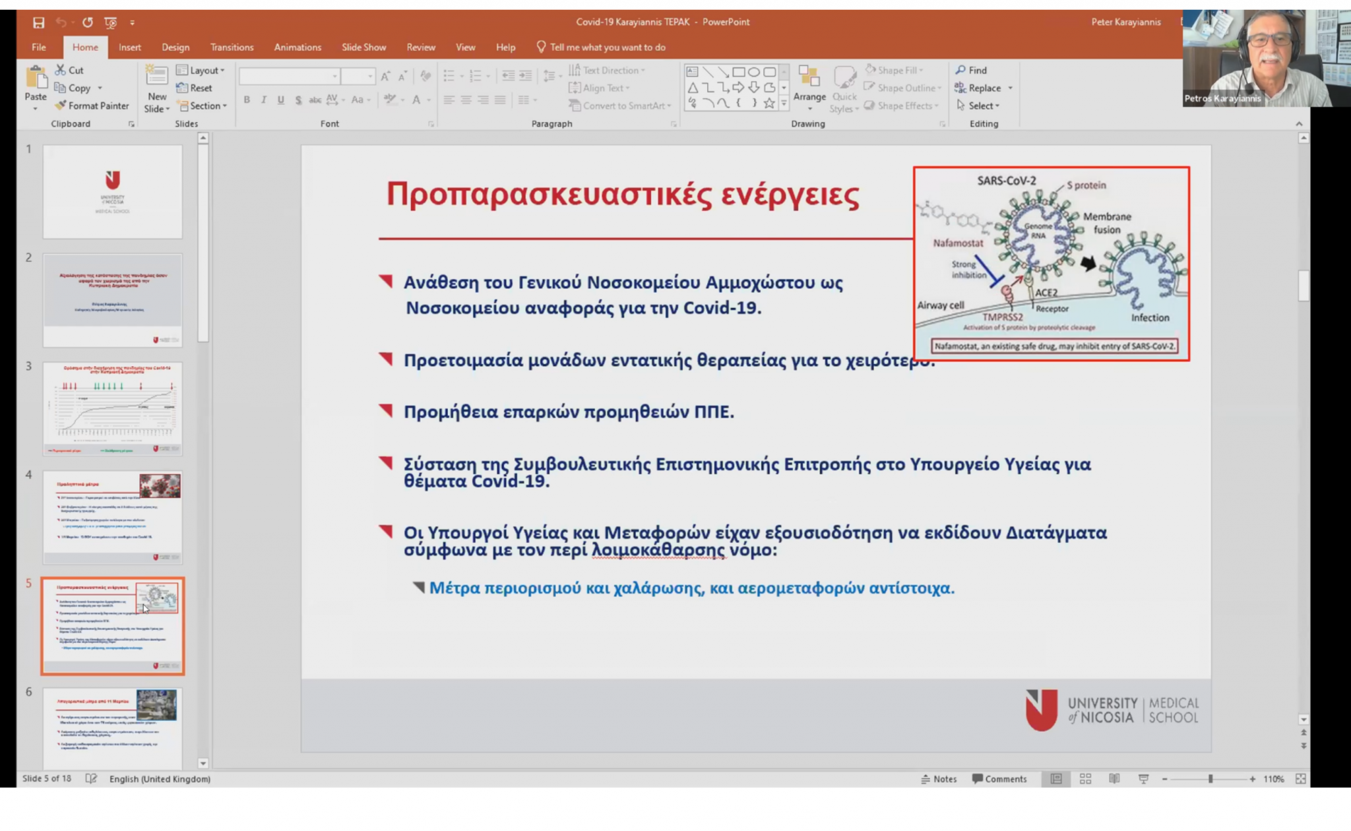Click the Format Painter brush icon
The width and height of the screenshot is (1351, 831).
(x=61, y=106)
